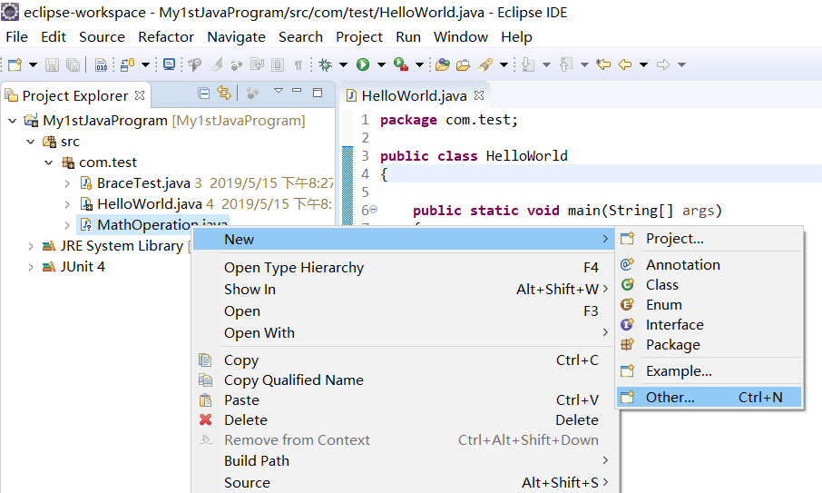Click the Save toolbar icon

[x=52, y=64]
